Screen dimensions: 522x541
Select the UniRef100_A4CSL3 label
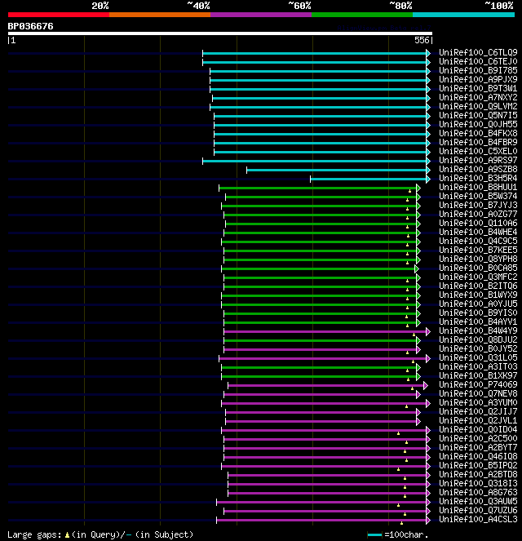[478, 519]
